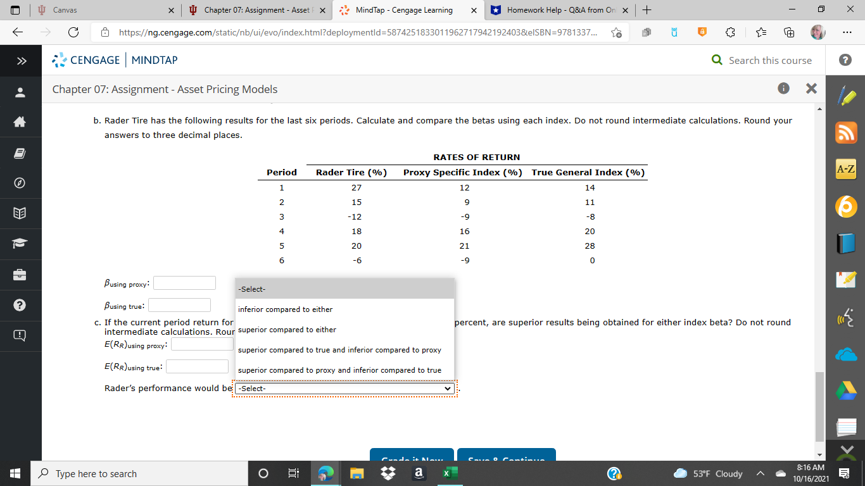Go to the home sidebar icon
Viewport: 865px width, 486px height.
tap(21, 123)
